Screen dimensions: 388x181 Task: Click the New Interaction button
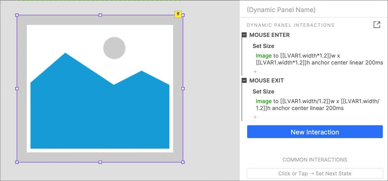[315, 132]
